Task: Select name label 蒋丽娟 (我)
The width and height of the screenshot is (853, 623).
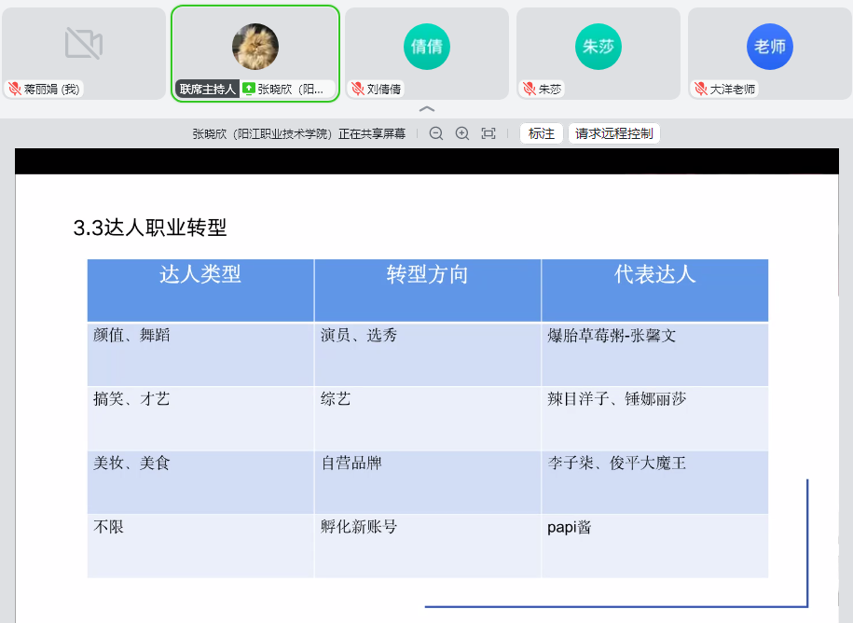Action: pyautogui.click(x=51, y=89)
